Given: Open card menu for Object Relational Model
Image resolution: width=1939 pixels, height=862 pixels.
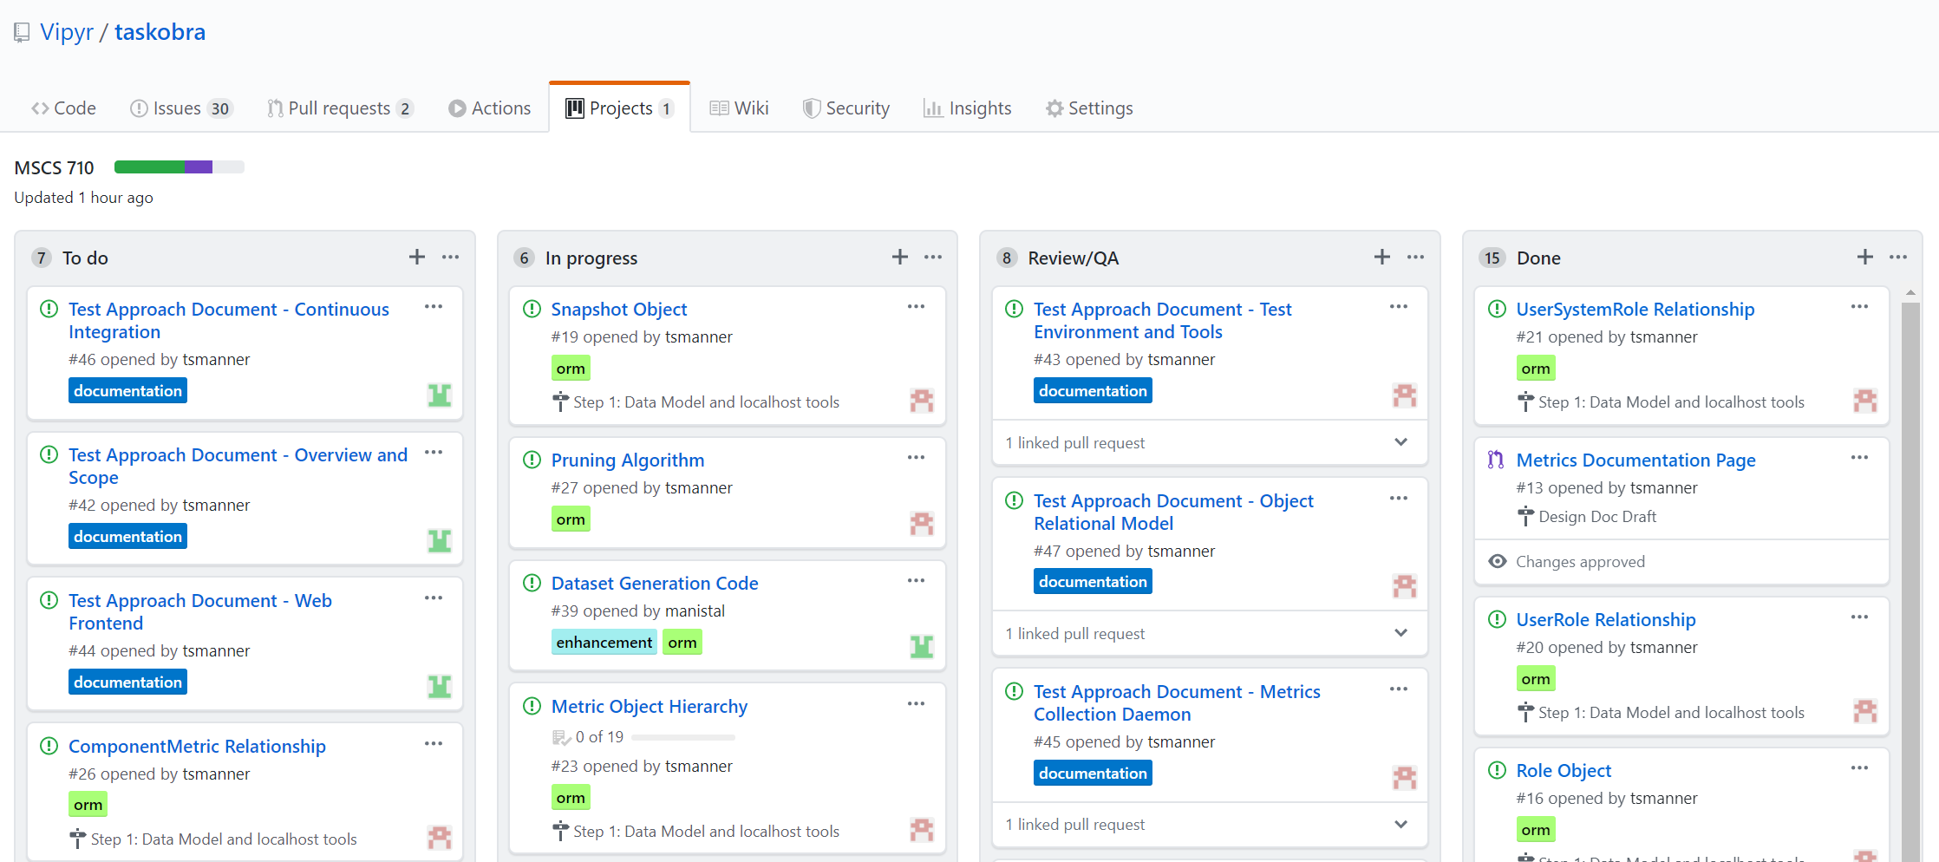Looking at the screenshot, I should [1399, 499].
